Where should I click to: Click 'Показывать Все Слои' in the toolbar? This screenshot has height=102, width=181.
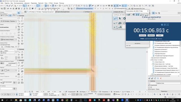pos(138,8)
